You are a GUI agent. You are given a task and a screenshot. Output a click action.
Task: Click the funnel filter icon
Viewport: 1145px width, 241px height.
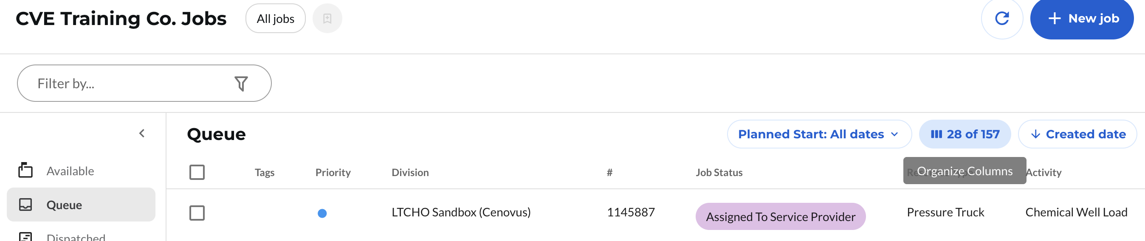241,84
